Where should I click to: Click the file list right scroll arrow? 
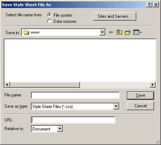152,85
